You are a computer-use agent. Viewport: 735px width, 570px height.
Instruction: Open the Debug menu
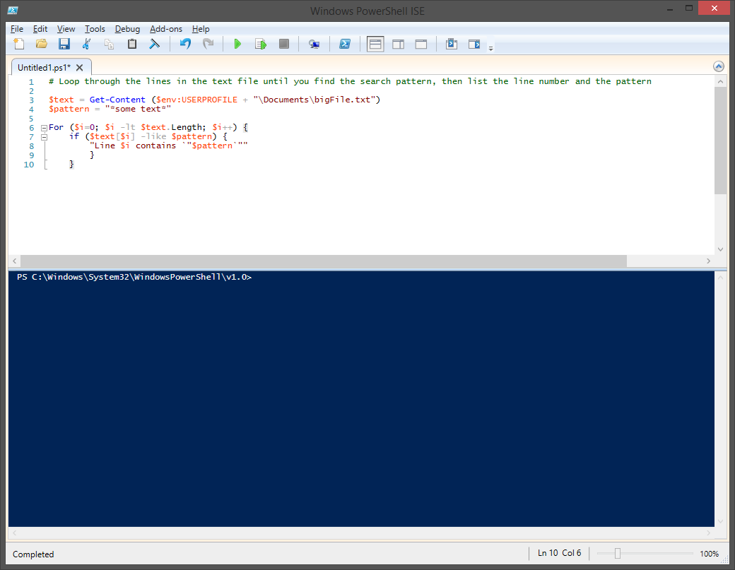127,29
